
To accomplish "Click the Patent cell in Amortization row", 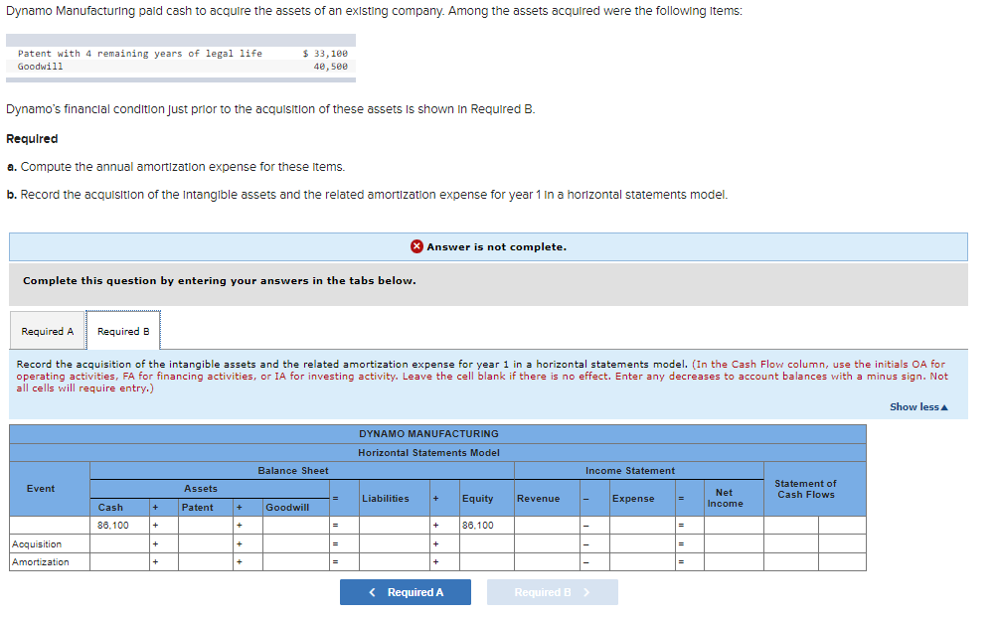I will (206, 561).
